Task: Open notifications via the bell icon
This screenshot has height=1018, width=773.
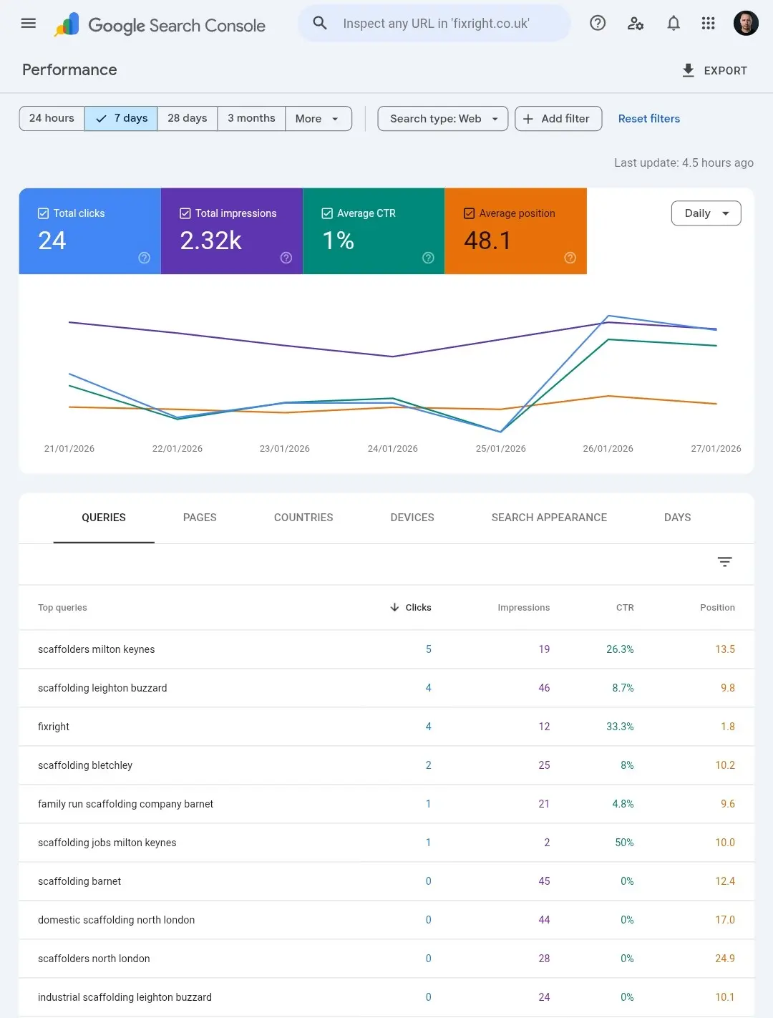Action: (674, 23)
